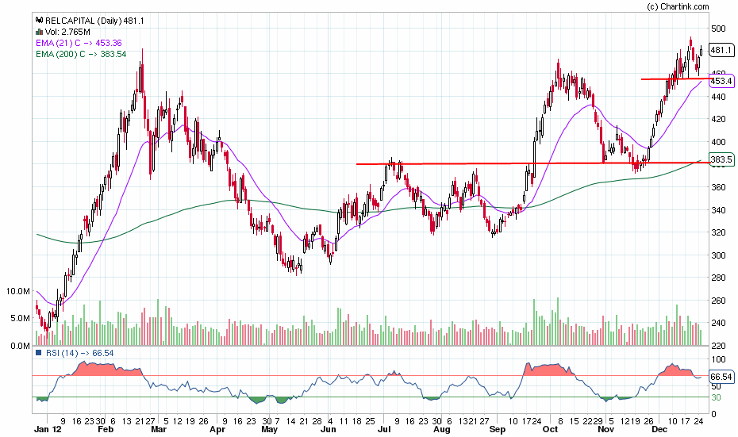738x437 pixels.
Task: Click the Apr month label
Action: (217, 429)
